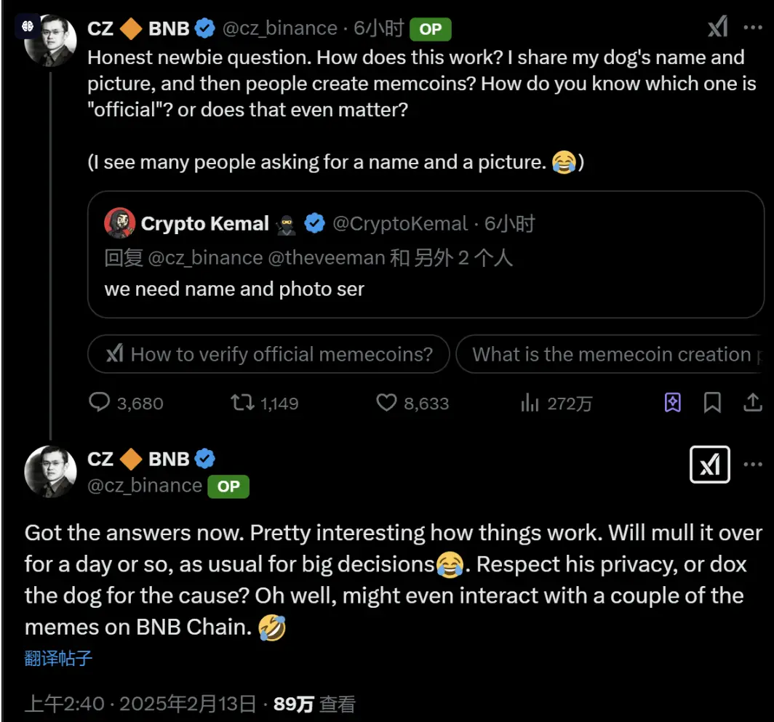Click the purple sparkle bookmark icon
Viewport: 774px width, 722px height.
click(673, 402)
